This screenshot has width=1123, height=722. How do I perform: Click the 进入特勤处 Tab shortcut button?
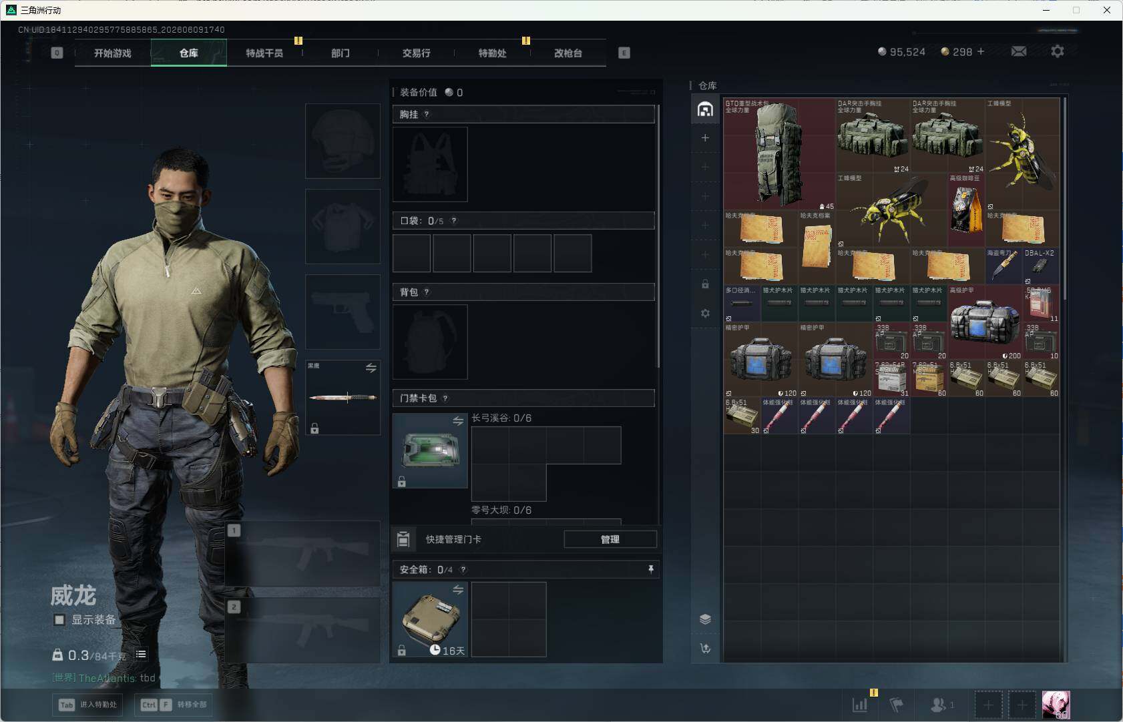coord(87,705)
